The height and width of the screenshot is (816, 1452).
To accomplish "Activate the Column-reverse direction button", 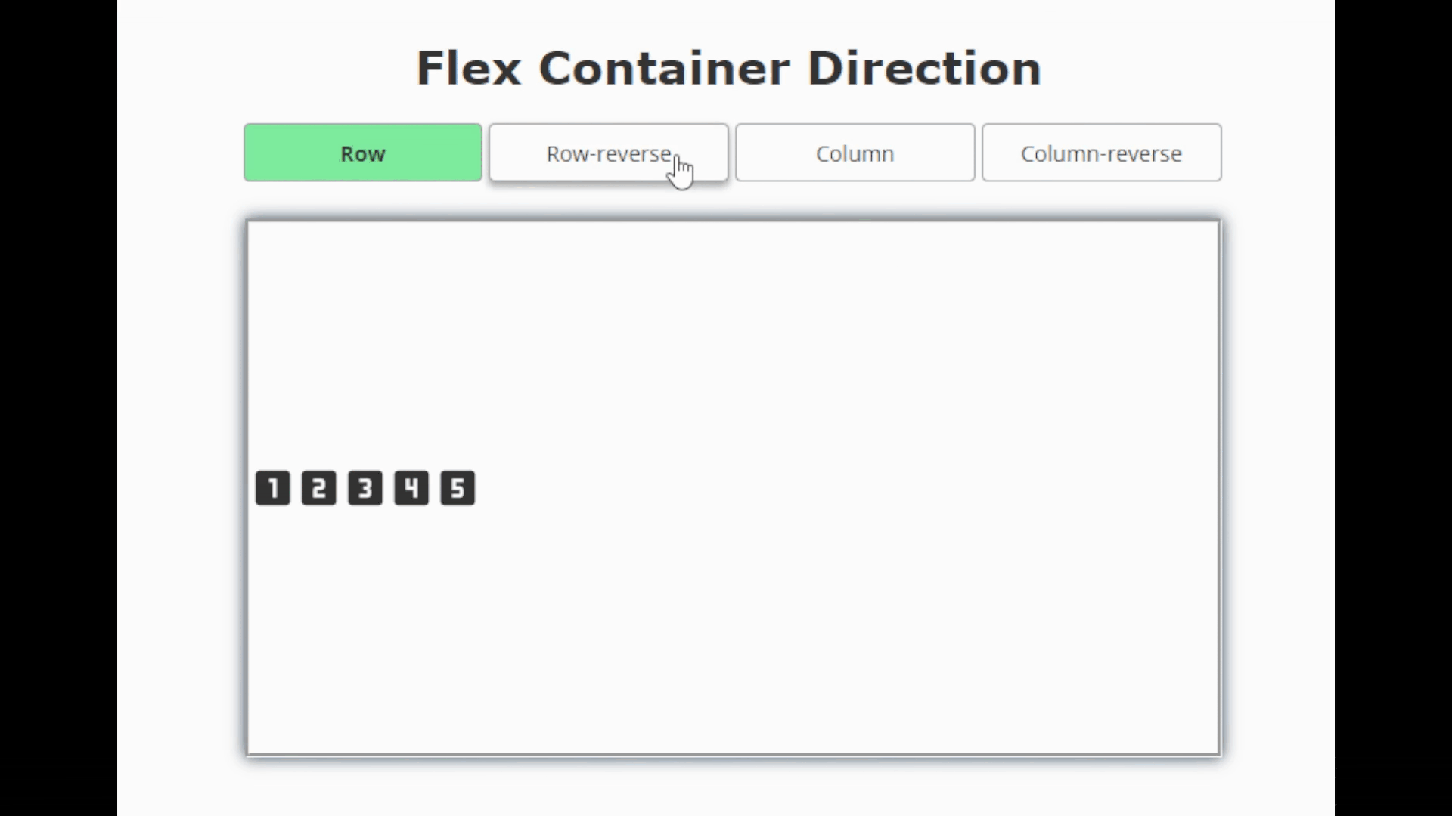I will click(x=1102, y=153).
